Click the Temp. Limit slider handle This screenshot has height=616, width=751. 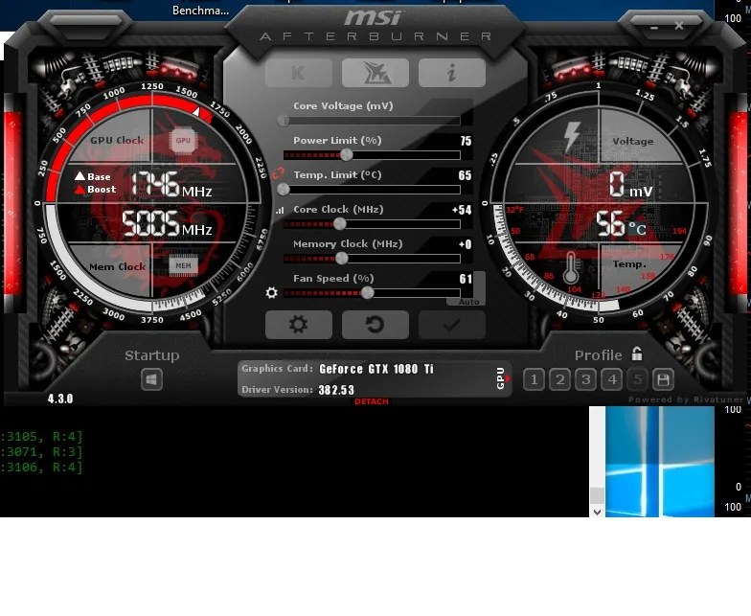pyautogui.click(x=284, y=190)
